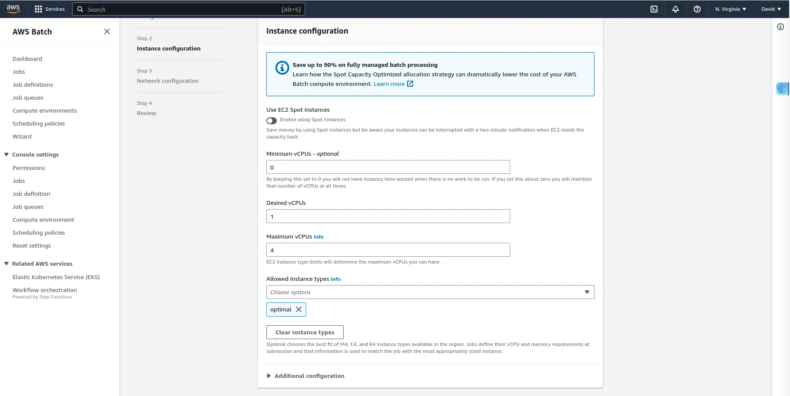Viewport: 790px width, 396px height.
Task: Open the Services grid menu
Action: (49, 9)
